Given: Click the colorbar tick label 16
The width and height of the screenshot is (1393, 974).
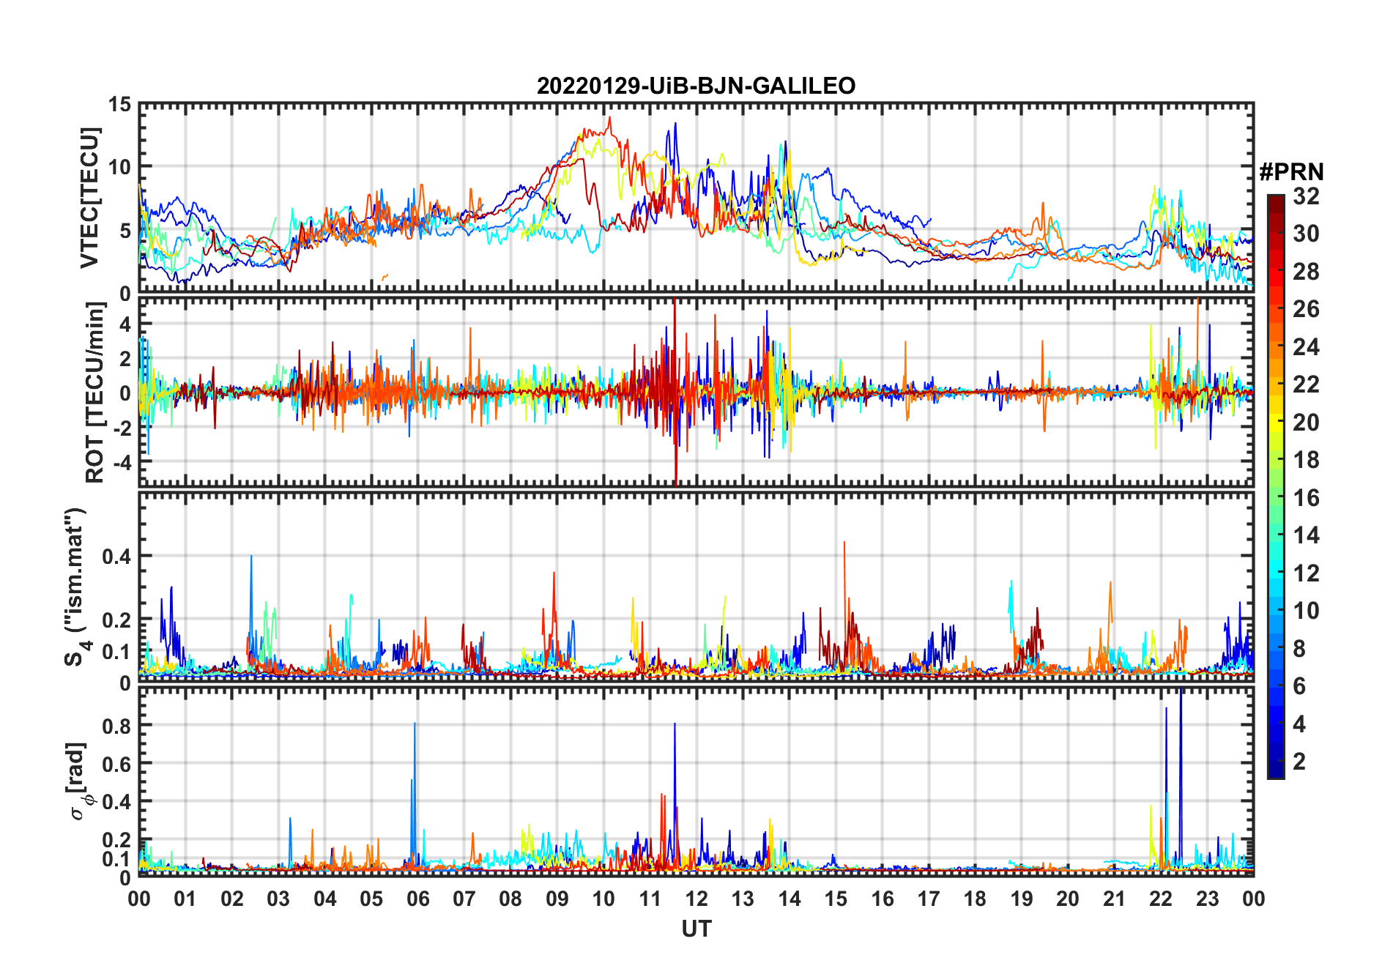Looking at the screenshot, I should coord(1306,498).
